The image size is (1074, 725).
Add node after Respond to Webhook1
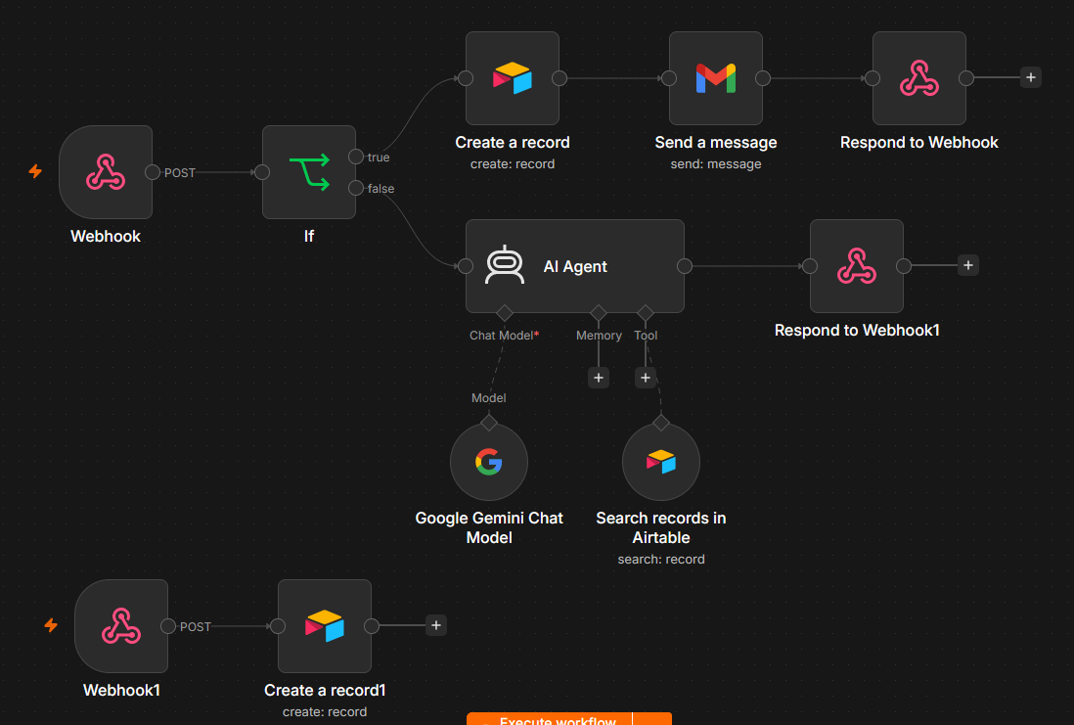967,265
